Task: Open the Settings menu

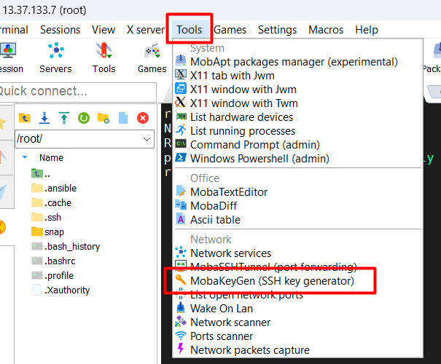Action: click(x=277, y=30)
